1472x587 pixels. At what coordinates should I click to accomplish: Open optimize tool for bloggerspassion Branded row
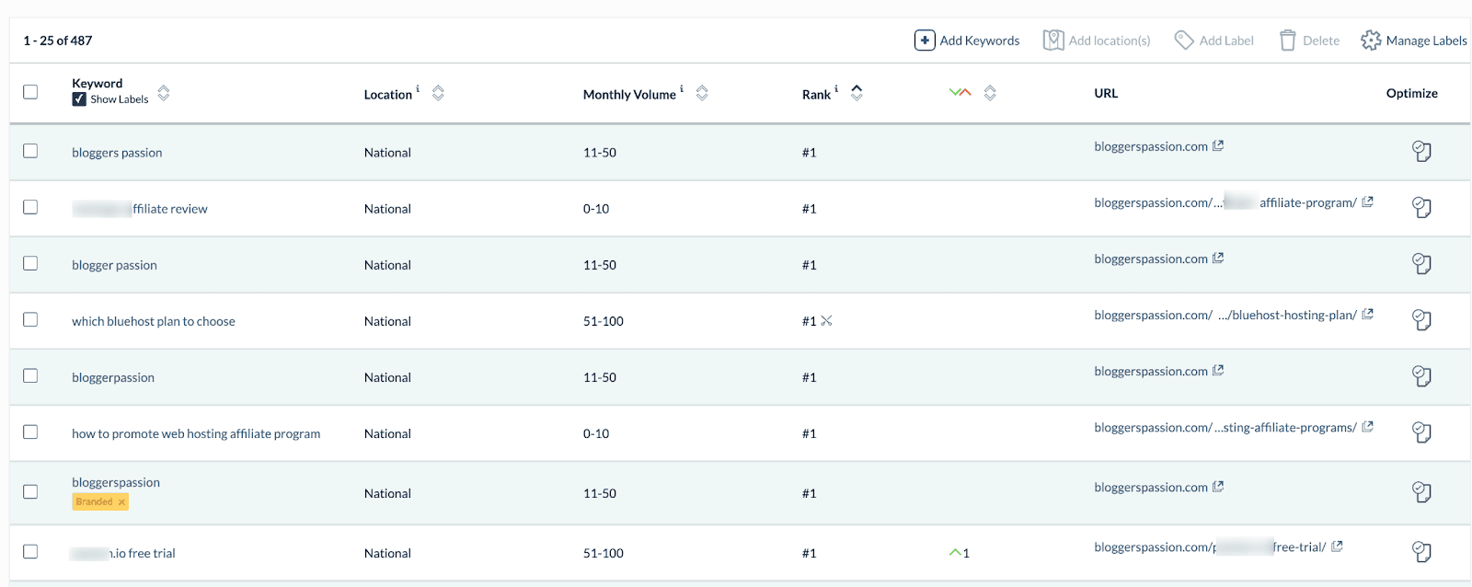click(1421, 492)
